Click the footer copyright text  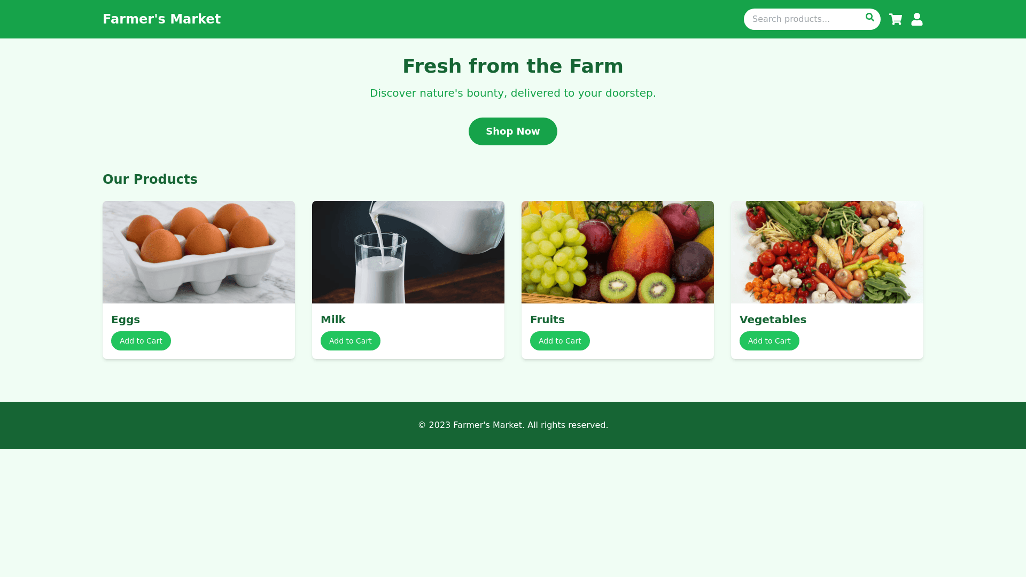pyautogui.click(x=513, y=425)
